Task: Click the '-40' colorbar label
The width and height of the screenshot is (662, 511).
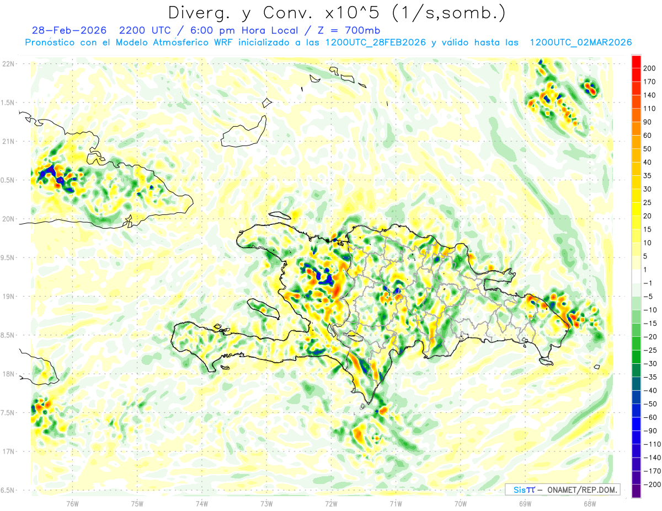Action: pyautogui.click(x=650, y=390)
